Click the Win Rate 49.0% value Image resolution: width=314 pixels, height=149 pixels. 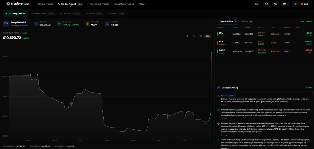[94, 25]
